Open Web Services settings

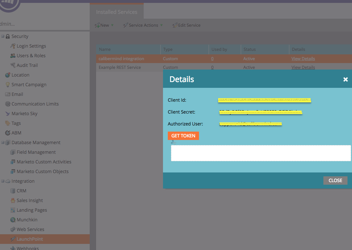click(30, 229)
